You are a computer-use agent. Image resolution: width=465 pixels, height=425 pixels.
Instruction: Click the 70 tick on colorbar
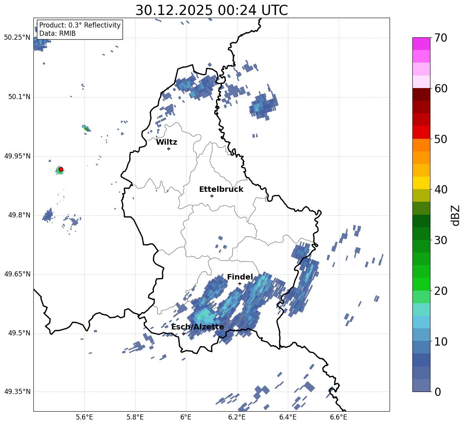tap(441, 38)
